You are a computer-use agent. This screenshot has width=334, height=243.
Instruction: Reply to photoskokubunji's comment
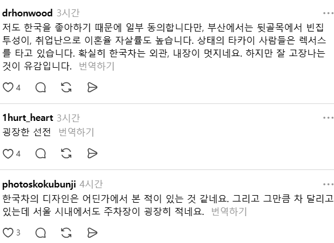pos(40,232)
